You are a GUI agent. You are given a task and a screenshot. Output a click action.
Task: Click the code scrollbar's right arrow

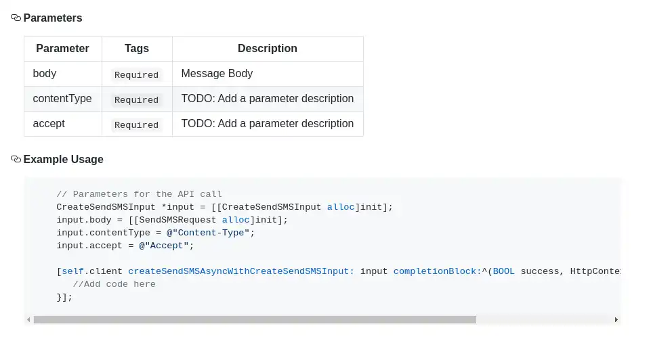click(616, 319)
